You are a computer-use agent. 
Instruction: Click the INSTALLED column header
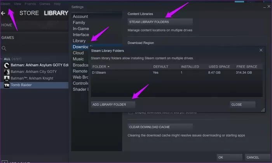190,67
